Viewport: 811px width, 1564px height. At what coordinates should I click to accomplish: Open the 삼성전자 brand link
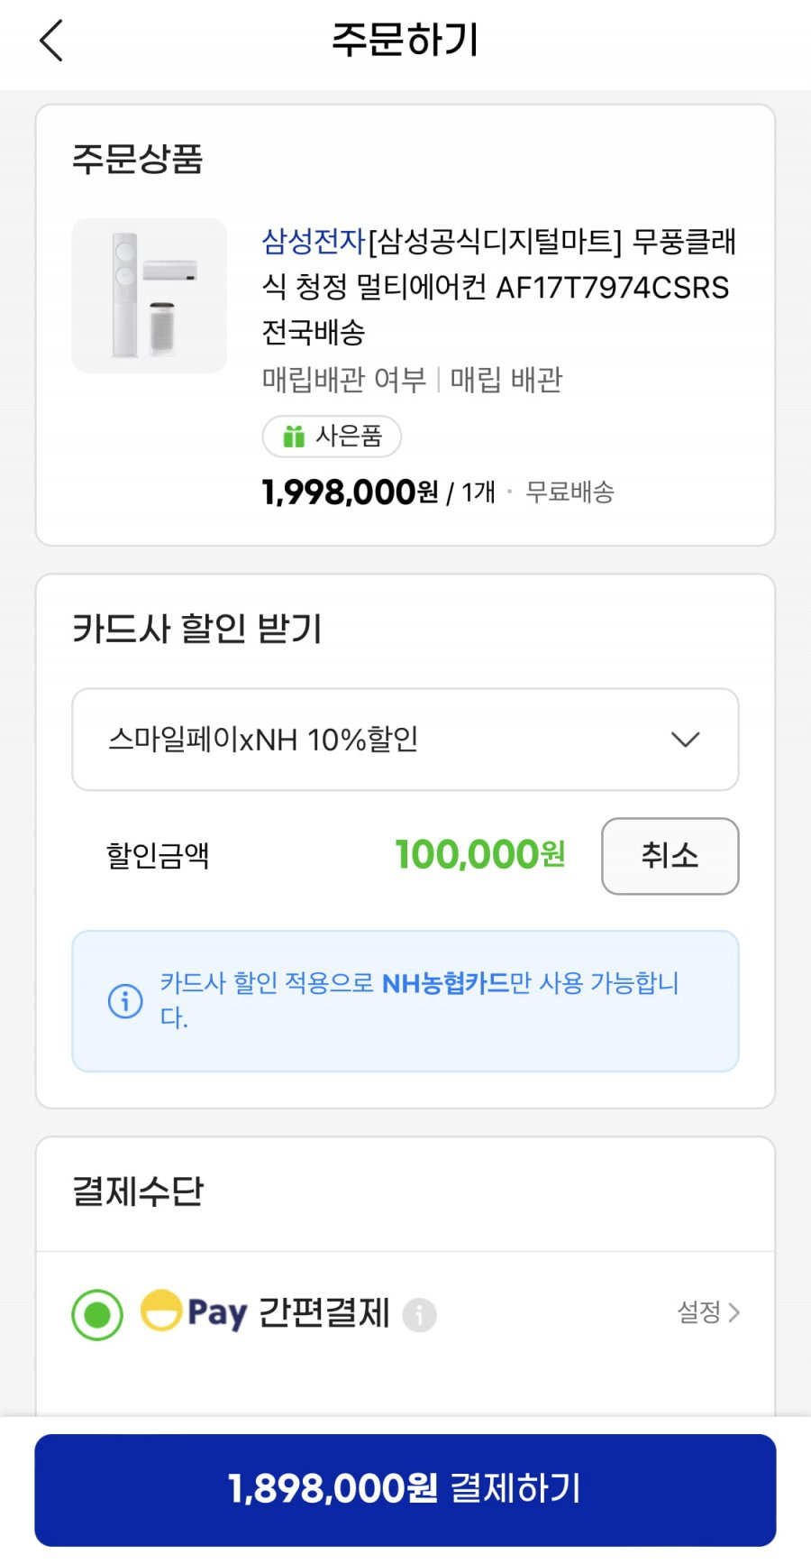click(314, 241)
